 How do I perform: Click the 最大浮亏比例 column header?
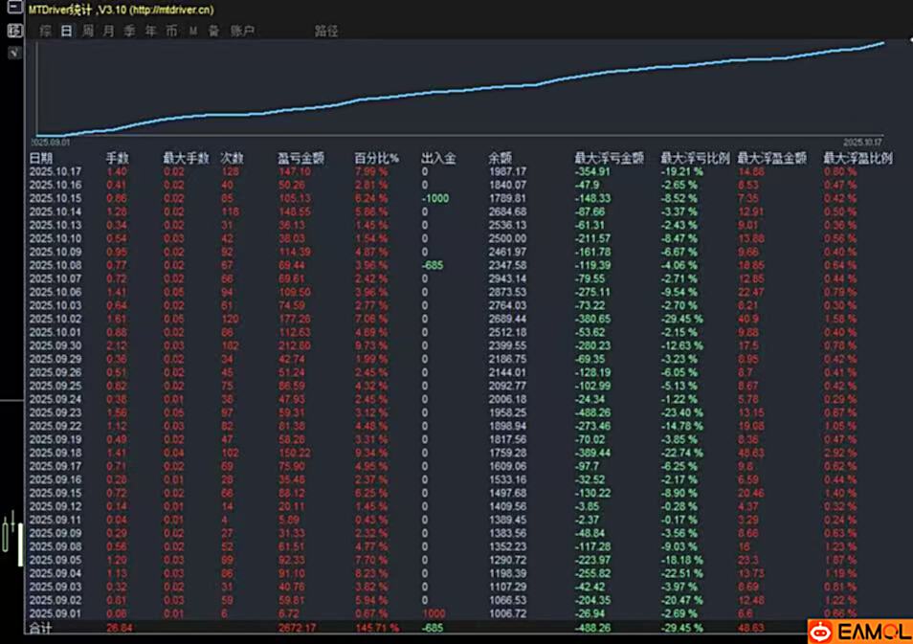click(695, 158)
